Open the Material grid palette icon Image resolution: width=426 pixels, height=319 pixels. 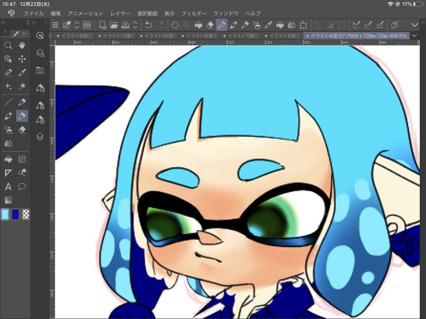[40, 71]
